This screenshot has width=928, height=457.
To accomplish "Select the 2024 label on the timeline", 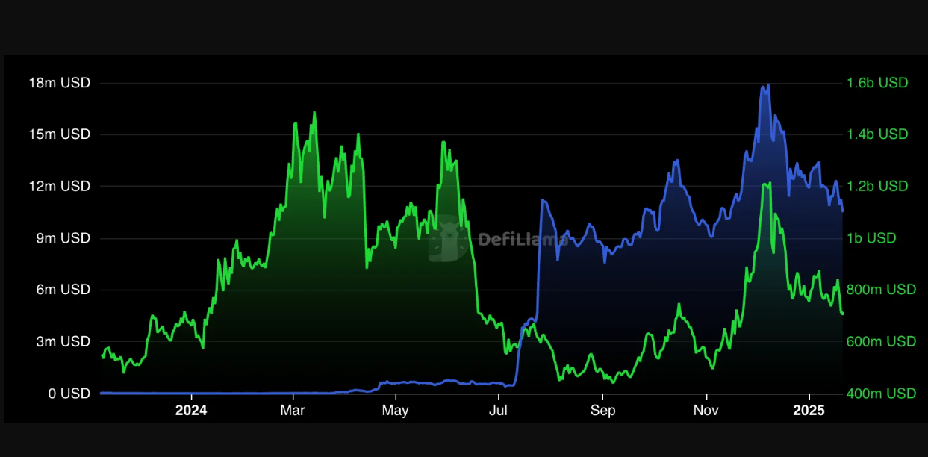I will (192, 410).
